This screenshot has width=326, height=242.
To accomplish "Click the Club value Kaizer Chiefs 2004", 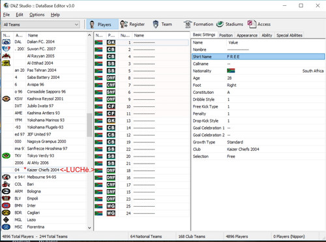I will [x=243, y=149].
